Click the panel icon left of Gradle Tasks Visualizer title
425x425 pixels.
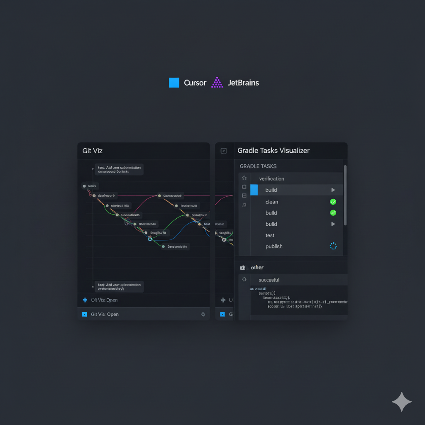[224, 151]
